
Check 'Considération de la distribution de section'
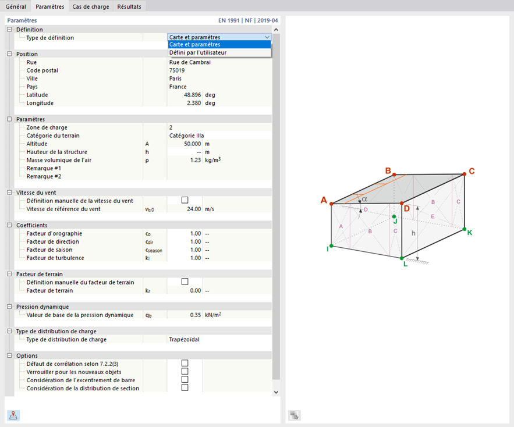coord(185,387)
